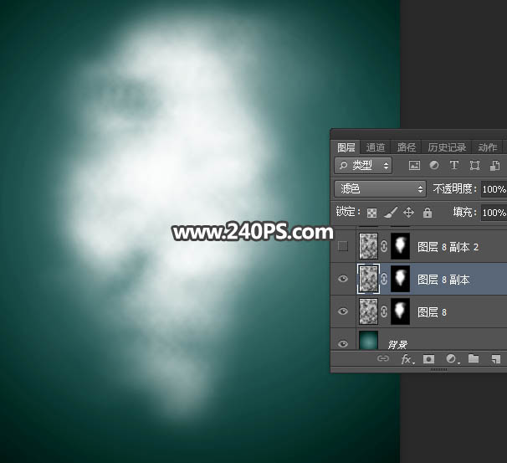507x463 pixels.
Task: Click the 填充 label
Action: (x=464, y=213)
